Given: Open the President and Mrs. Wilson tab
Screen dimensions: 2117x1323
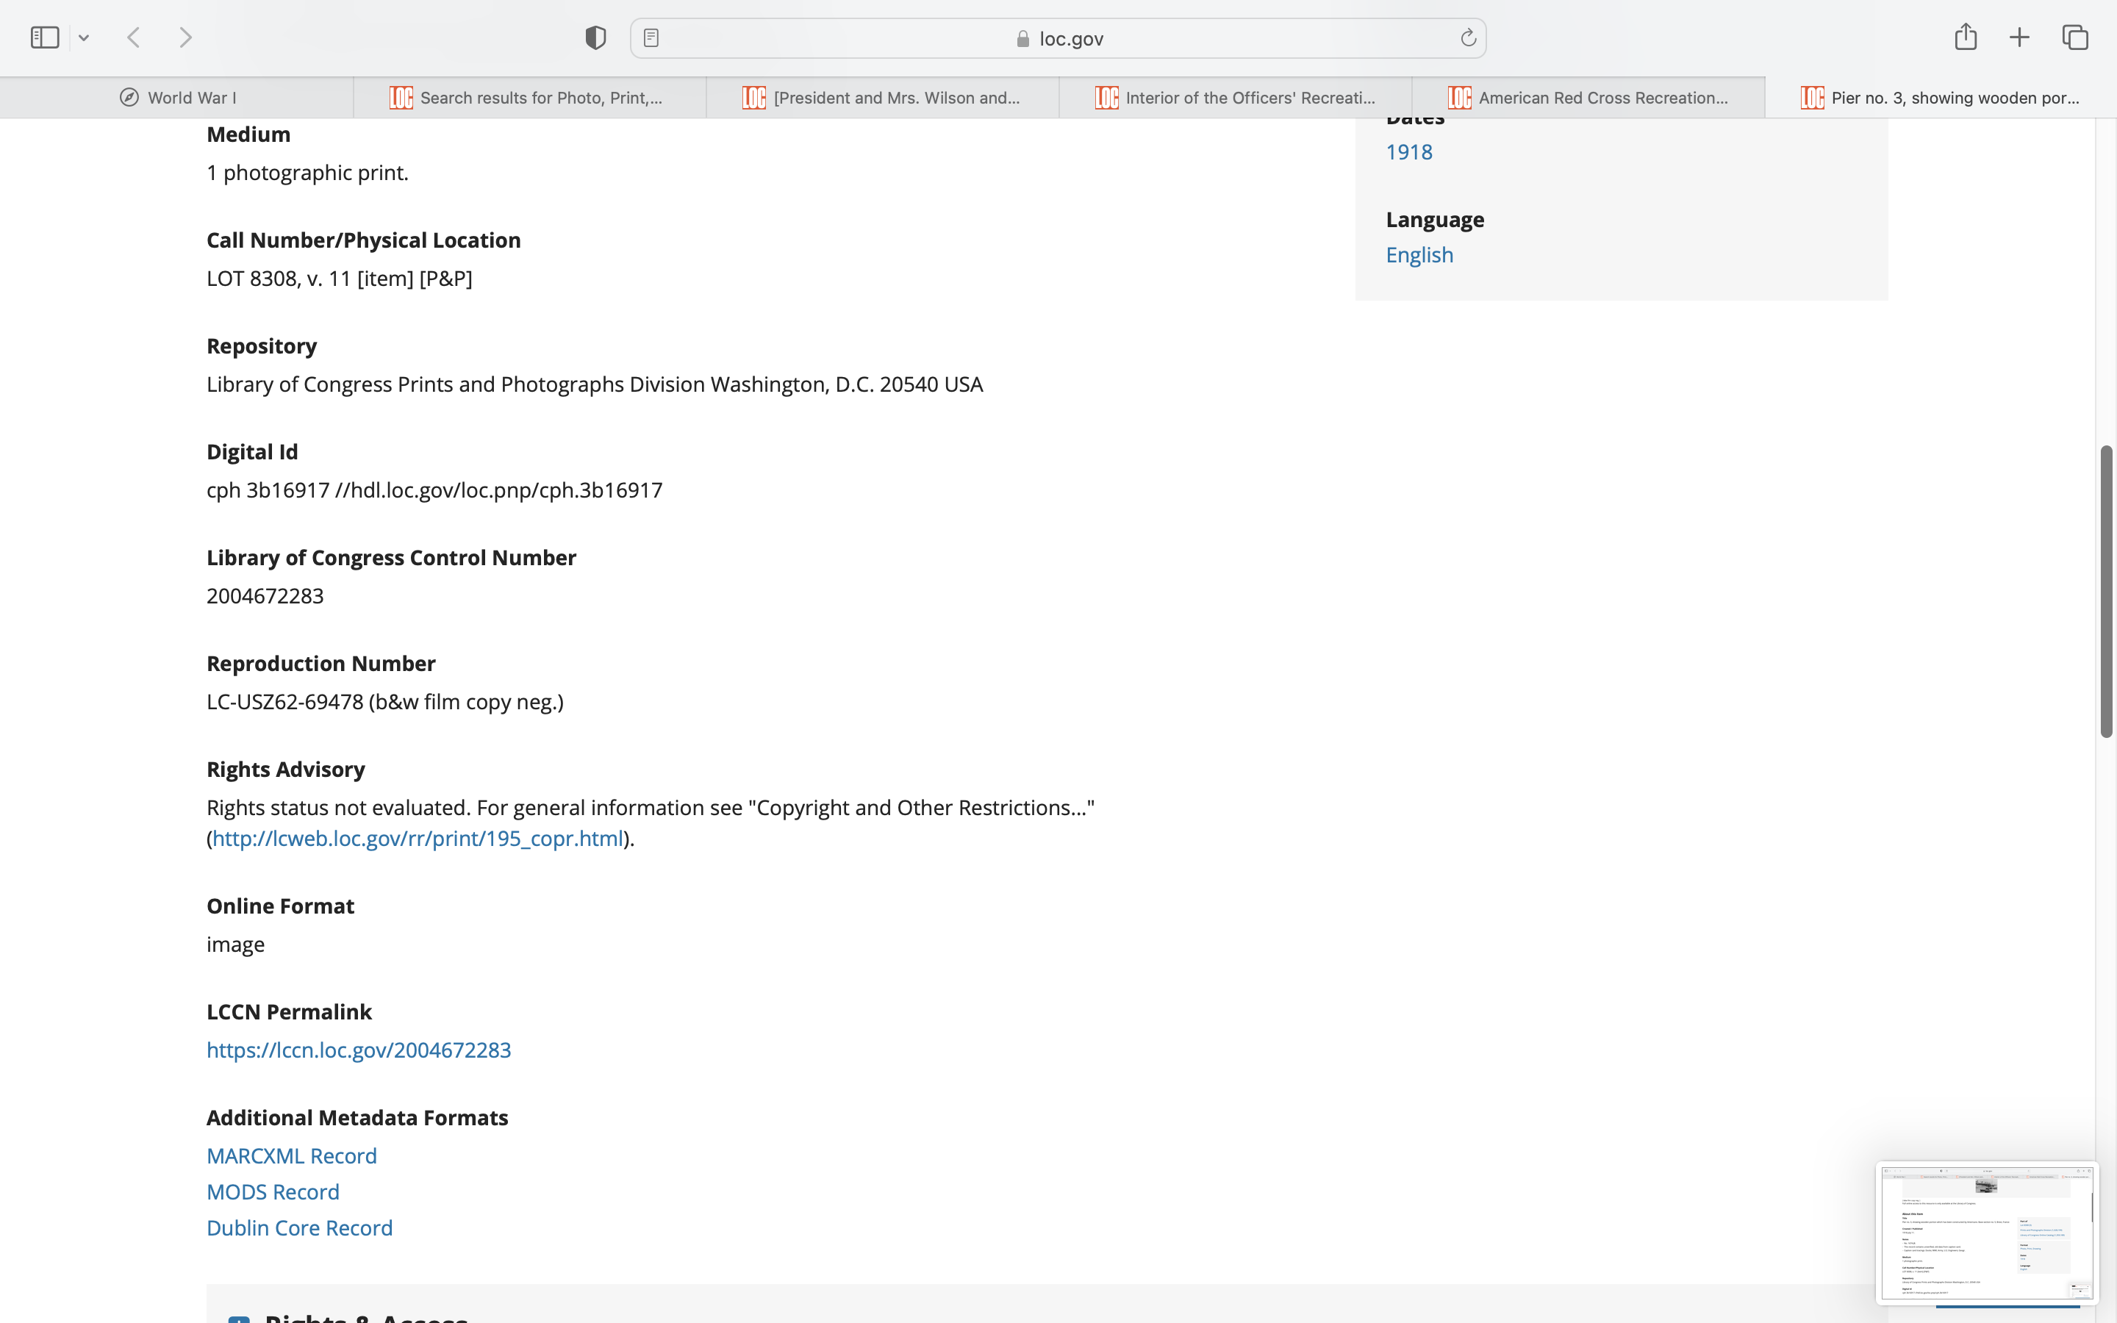Looking at the screenshot, I should [x=883, y=97].
